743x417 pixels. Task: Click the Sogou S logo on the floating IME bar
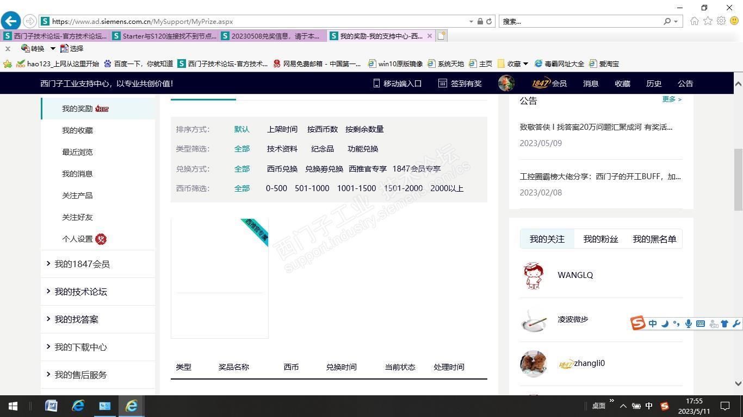638,324
